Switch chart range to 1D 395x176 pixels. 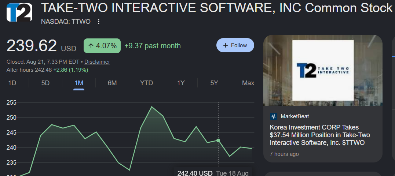tap(12, 83)
